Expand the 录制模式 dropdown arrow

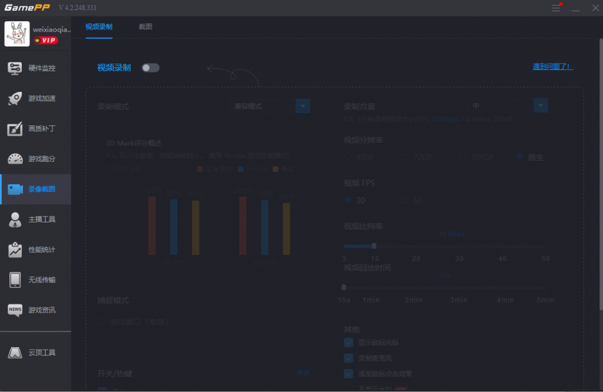(303, 106)
